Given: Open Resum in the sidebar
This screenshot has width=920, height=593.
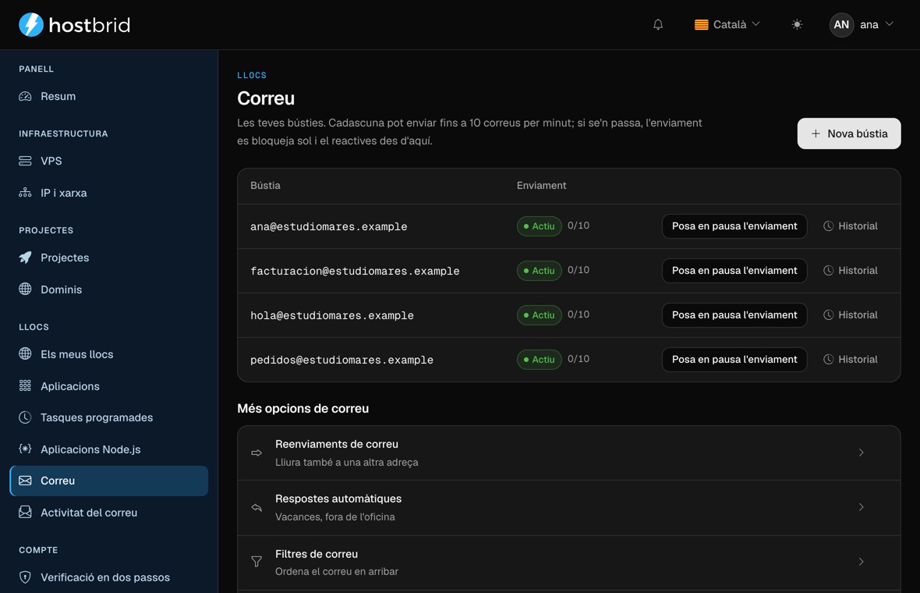Looking at the screenshot, I should (109, 96).
